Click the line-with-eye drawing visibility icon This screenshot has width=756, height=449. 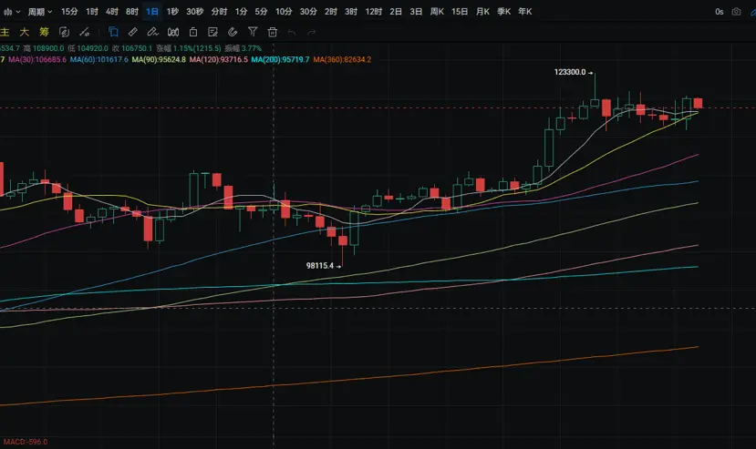pyautogui.click(x=85, y=32)
